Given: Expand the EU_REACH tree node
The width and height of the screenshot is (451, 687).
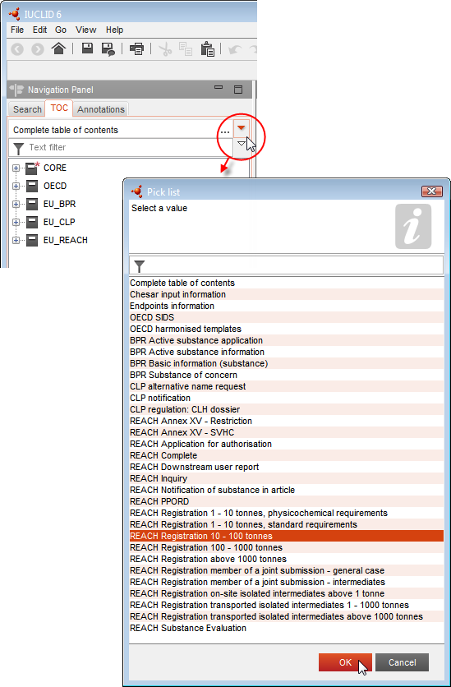Looking at the screenshot, I should (16, 240).
